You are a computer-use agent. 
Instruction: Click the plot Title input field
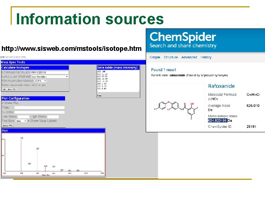click(x=39, y=108)
